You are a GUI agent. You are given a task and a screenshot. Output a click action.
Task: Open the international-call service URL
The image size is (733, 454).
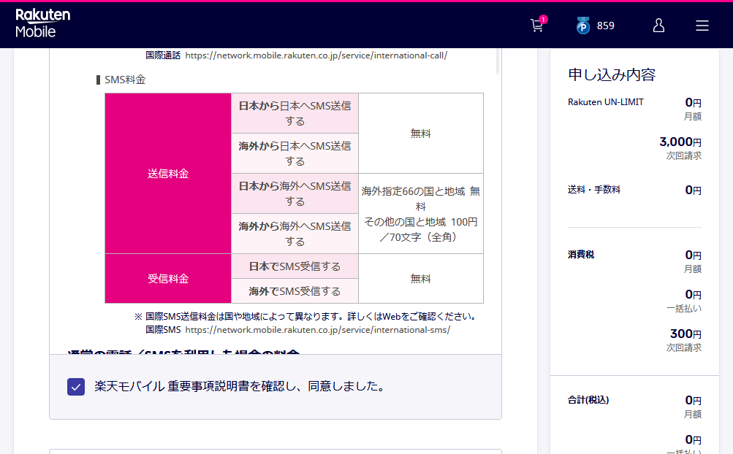(316, 55)
